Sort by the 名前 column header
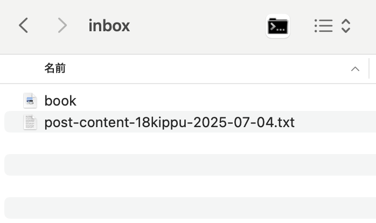This screenshot has width=376, height=223. (x=55, y=68)
